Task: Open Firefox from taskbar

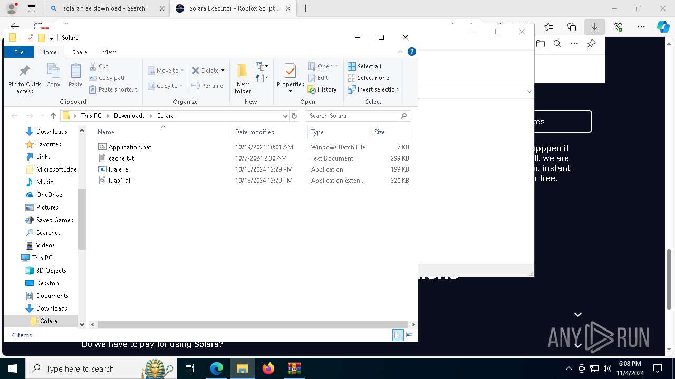Action: (x=268, y=368)
